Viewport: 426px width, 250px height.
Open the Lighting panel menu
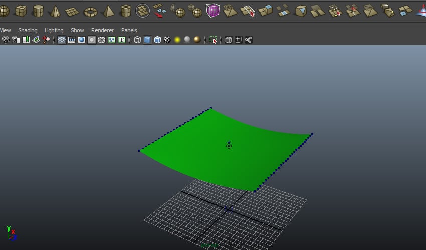(54, 30)
